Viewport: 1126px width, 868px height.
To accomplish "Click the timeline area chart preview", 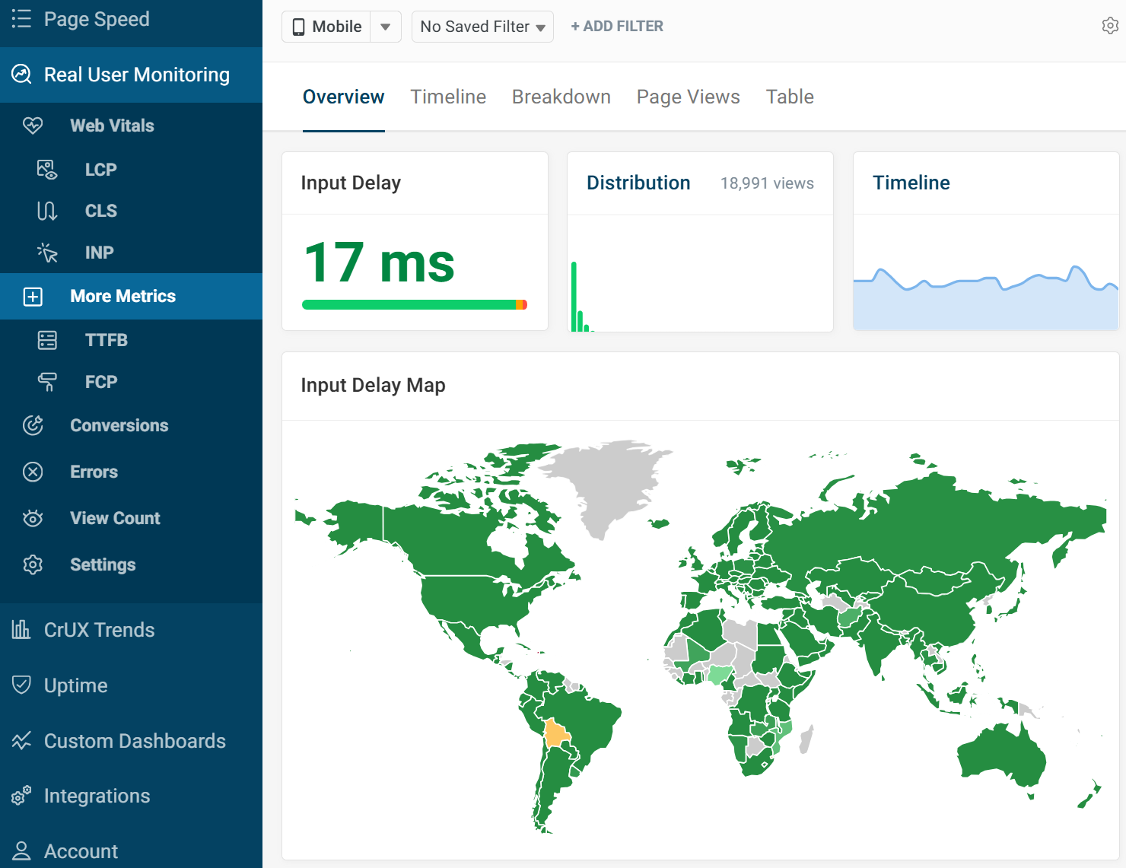I will click(986, 297).
